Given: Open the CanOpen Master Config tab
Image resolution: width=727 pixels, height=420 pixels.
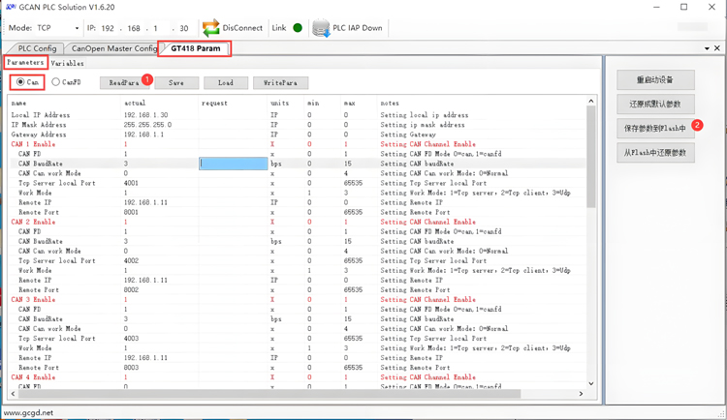Looking at the screenshot, I should pyautogui.click(x=113, y=48).
